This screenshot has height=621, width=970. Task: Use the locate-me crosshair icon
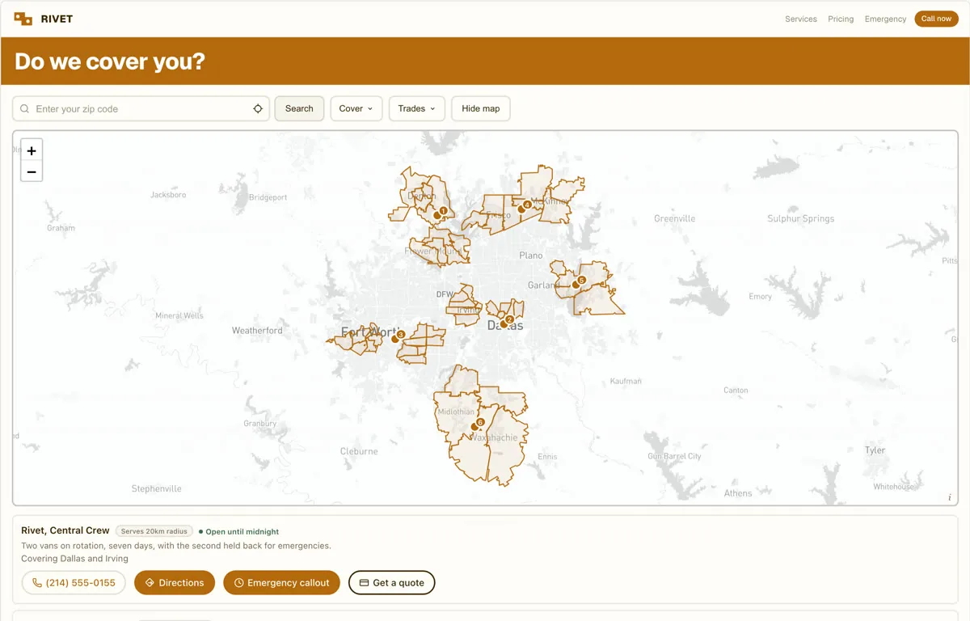258,109
